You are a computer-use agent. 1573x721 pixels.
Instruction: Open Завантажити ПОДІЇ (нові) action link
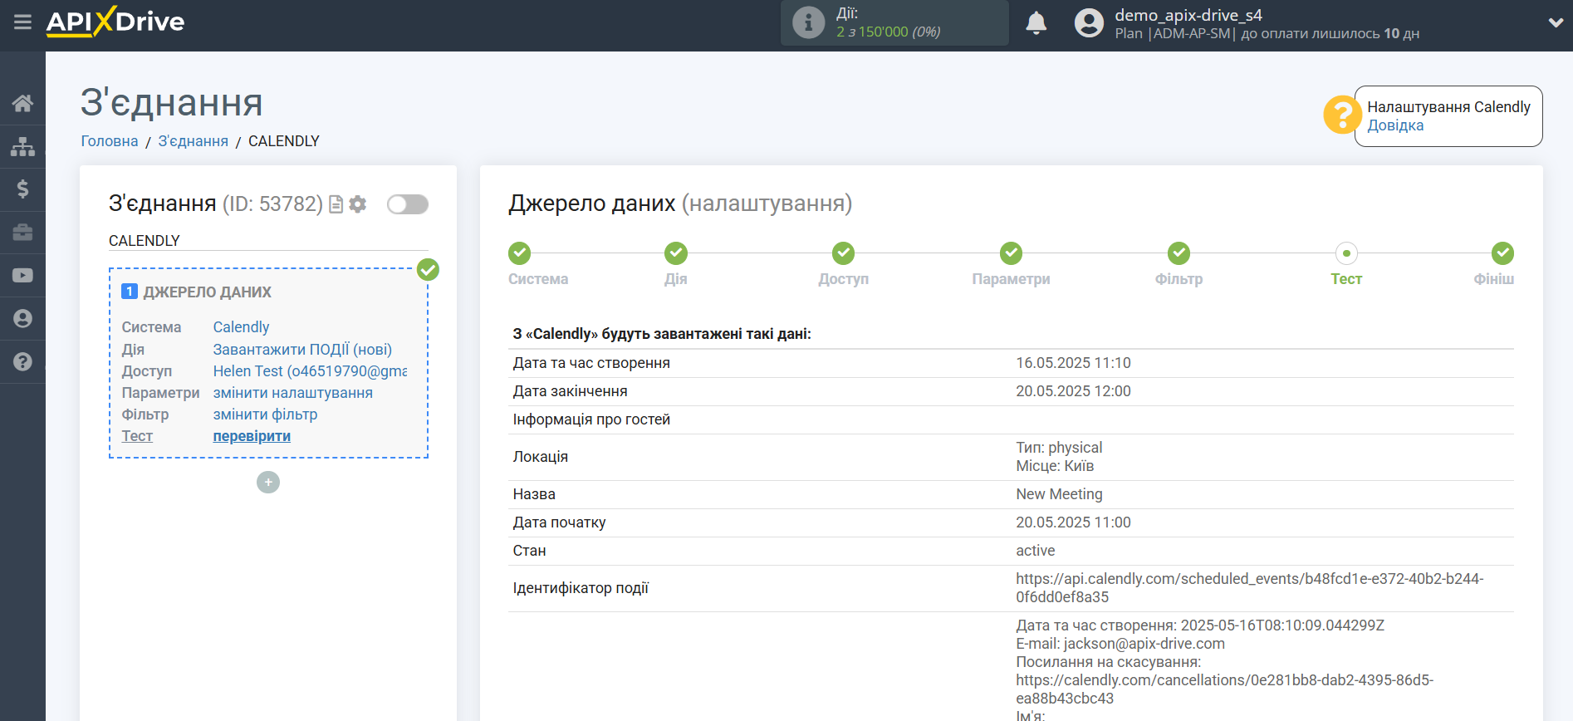pyautogui.click(x=302, y=350)
